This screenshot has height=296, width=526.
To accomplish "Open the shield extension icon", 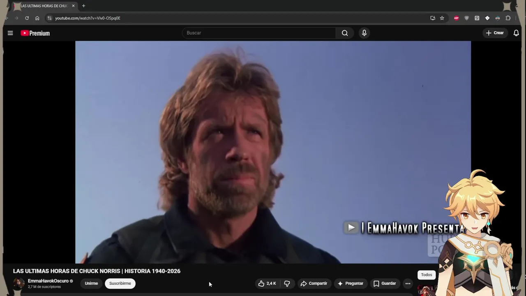I will (466, 18).
